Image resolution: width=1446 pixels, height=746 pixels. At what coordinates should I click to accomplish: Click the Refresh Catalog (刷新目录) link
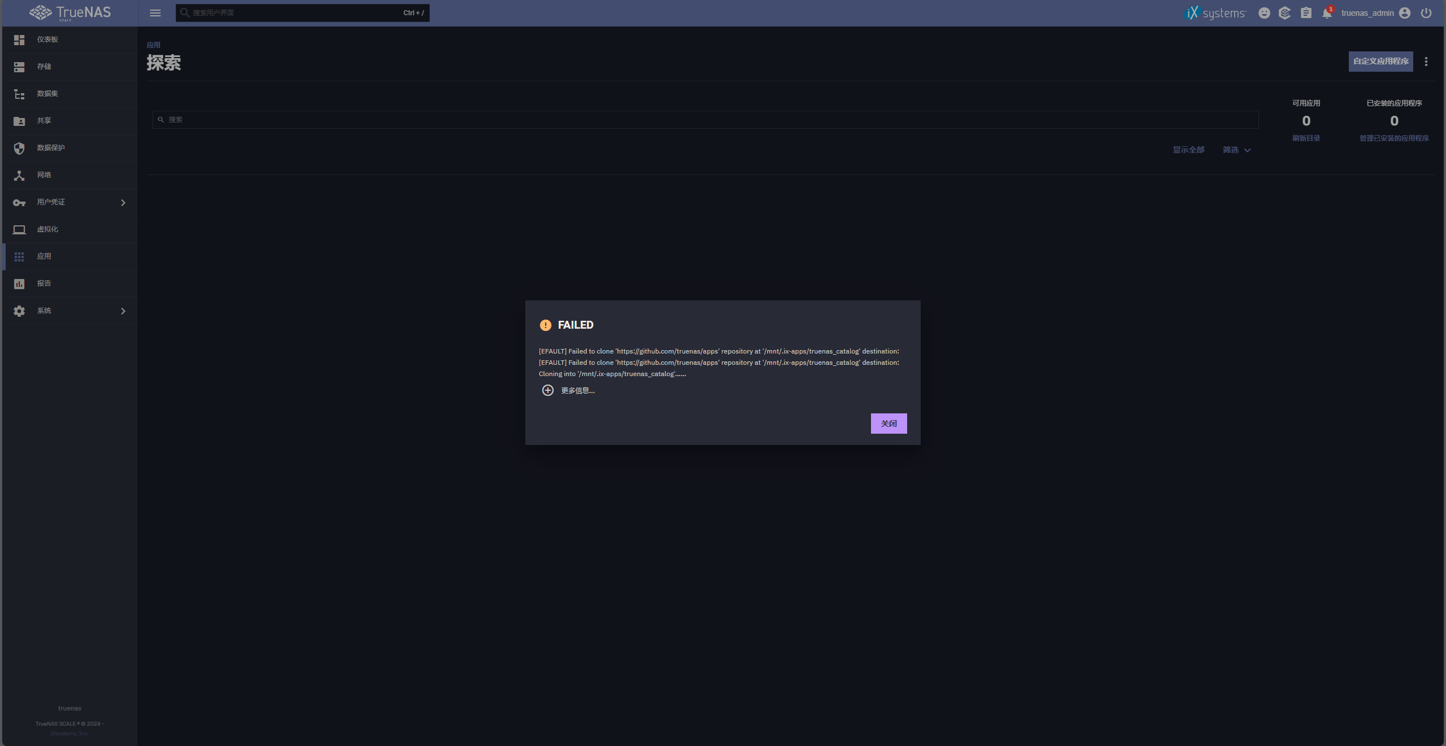click(1306, 138)
